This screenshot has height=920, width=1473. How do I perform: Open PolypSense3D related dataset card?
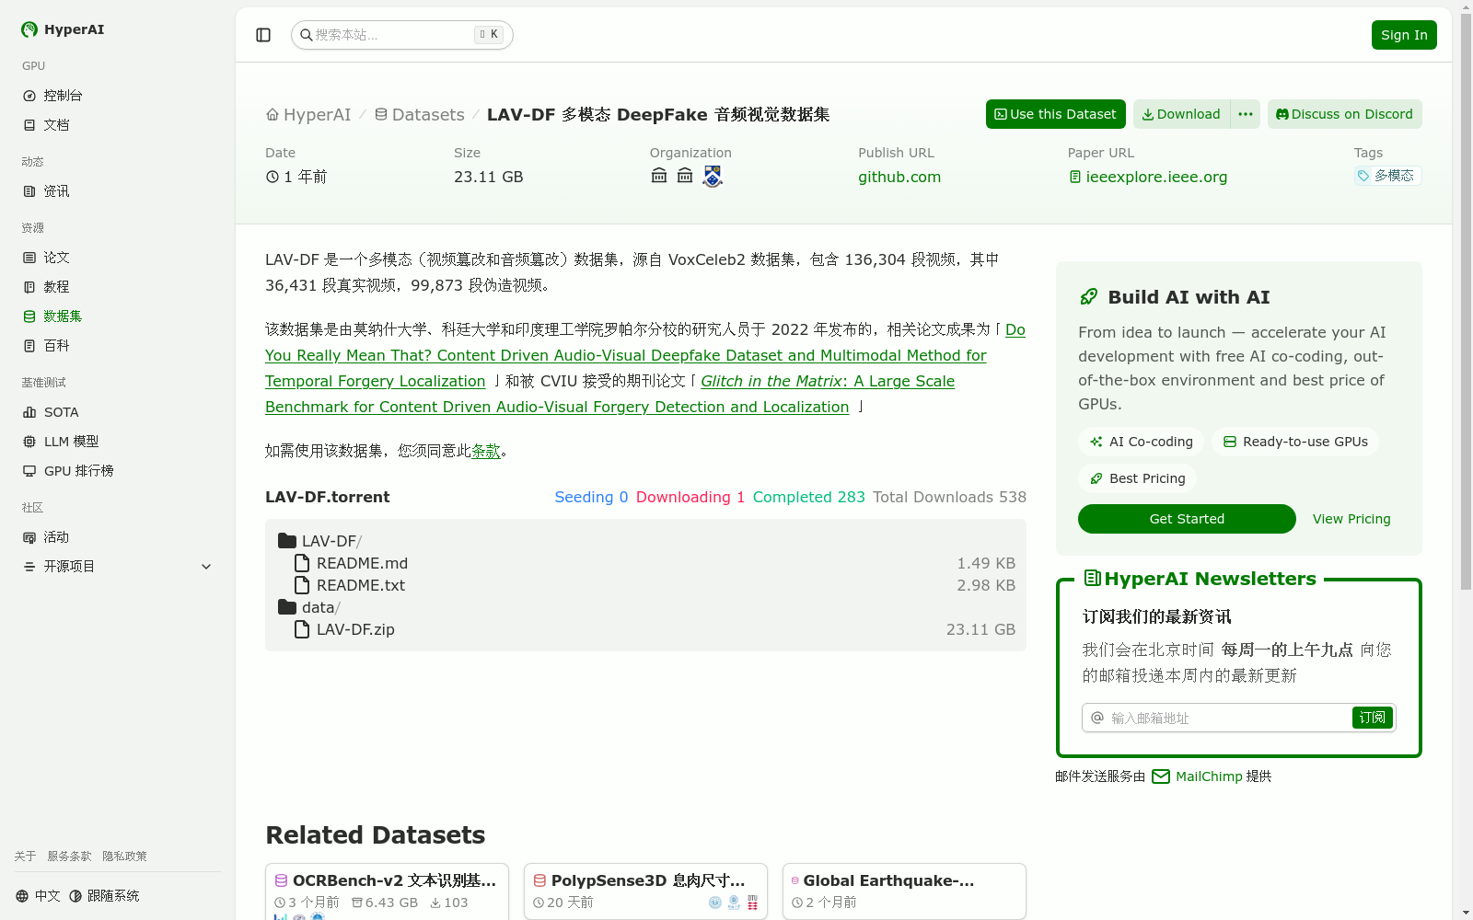(646, 891)
